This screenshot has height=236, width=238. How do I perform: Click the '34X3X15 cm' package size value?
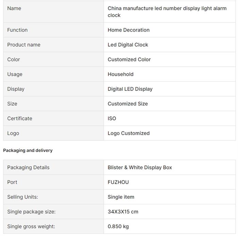pos(123,212)
